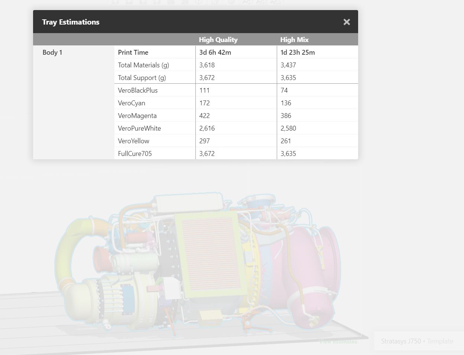Click the VeroMagenta material label

coord(137,116)
